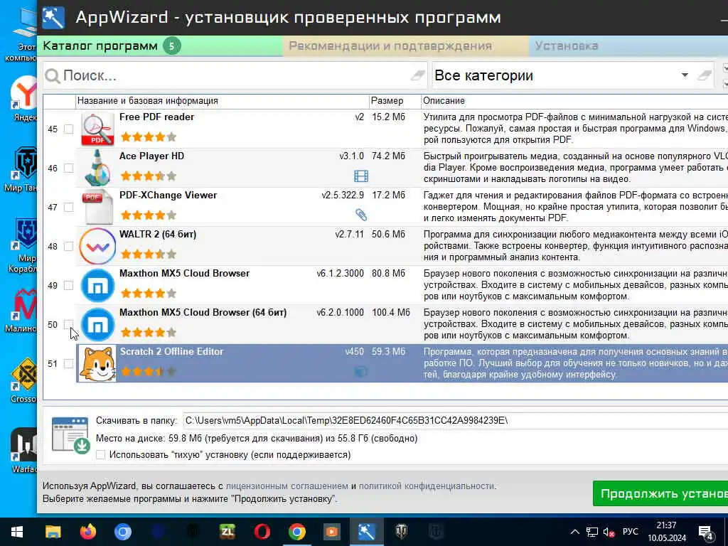Tick the checkbox for row 51, Scratch 2
The width and height of the screenshot is (728, 546).
click(68, 363)
